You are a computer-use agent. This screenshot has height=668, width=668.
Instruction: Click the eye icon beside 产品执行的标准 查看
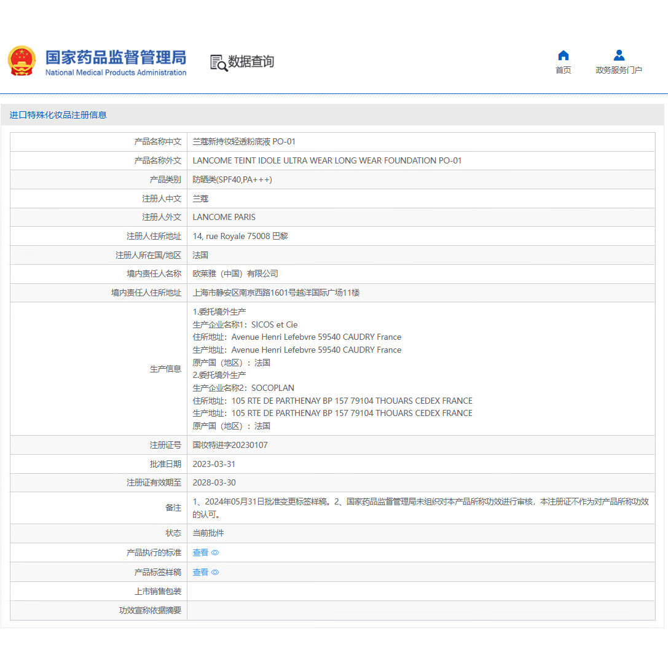tap(214, 552)
